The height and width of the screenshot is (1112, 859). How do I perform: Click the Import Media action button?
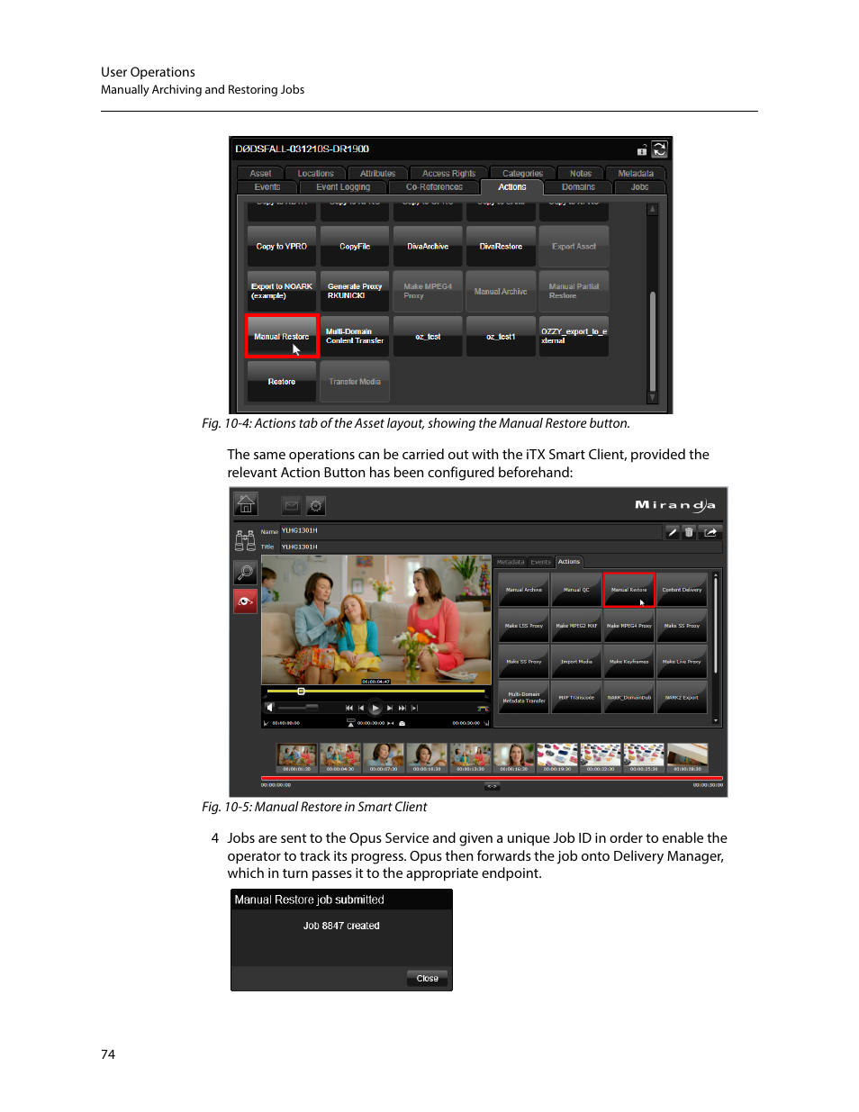[x=576, y=662]
